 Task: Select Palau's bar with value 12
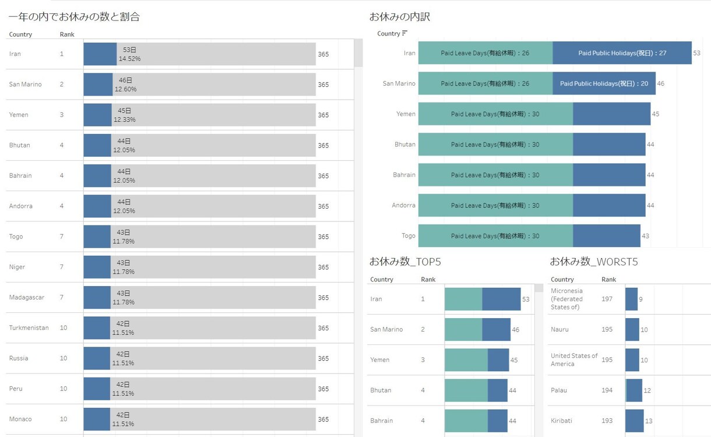coord(634,390)
